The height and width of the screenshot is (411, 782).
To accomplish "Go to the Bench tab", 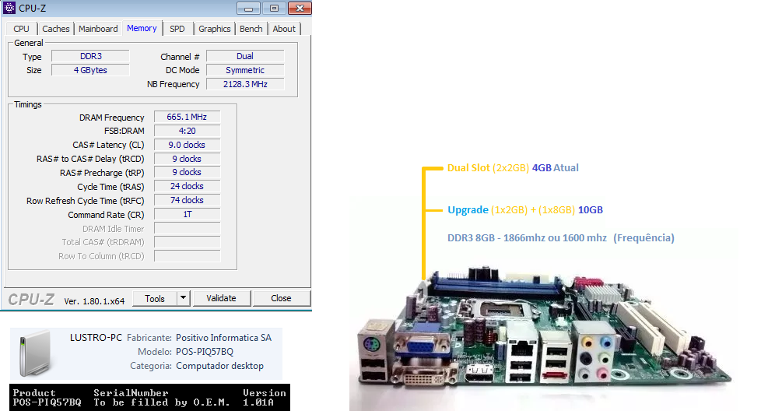I will point(251,29).
